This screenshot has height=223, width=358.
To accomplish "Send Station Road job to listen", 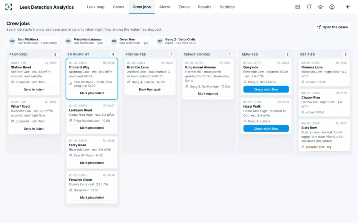I will 34,89.
